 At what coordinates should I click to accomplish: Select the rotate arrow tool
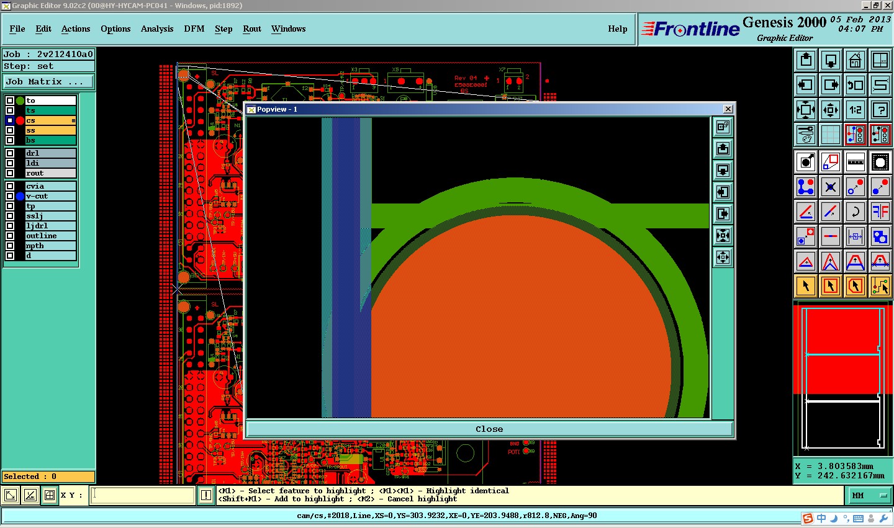pyautogui.click(x=856, y=212)
